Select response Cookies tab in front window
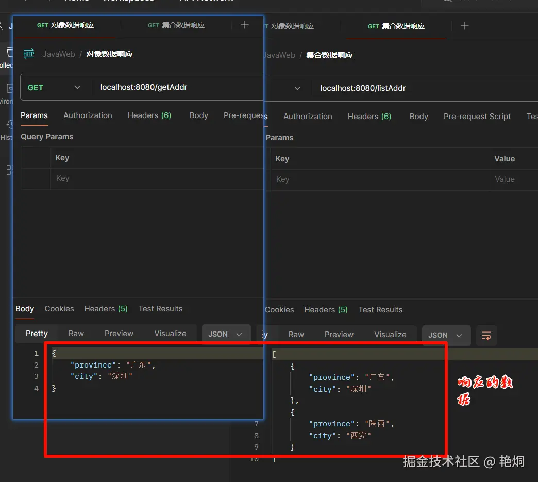This screenshot has height=482, width=538. [x=59, y=309]
